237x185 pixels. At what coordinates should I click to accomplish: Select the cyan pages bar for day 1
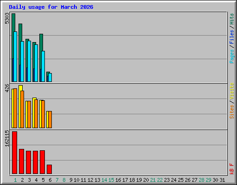[x=15, y=56]
